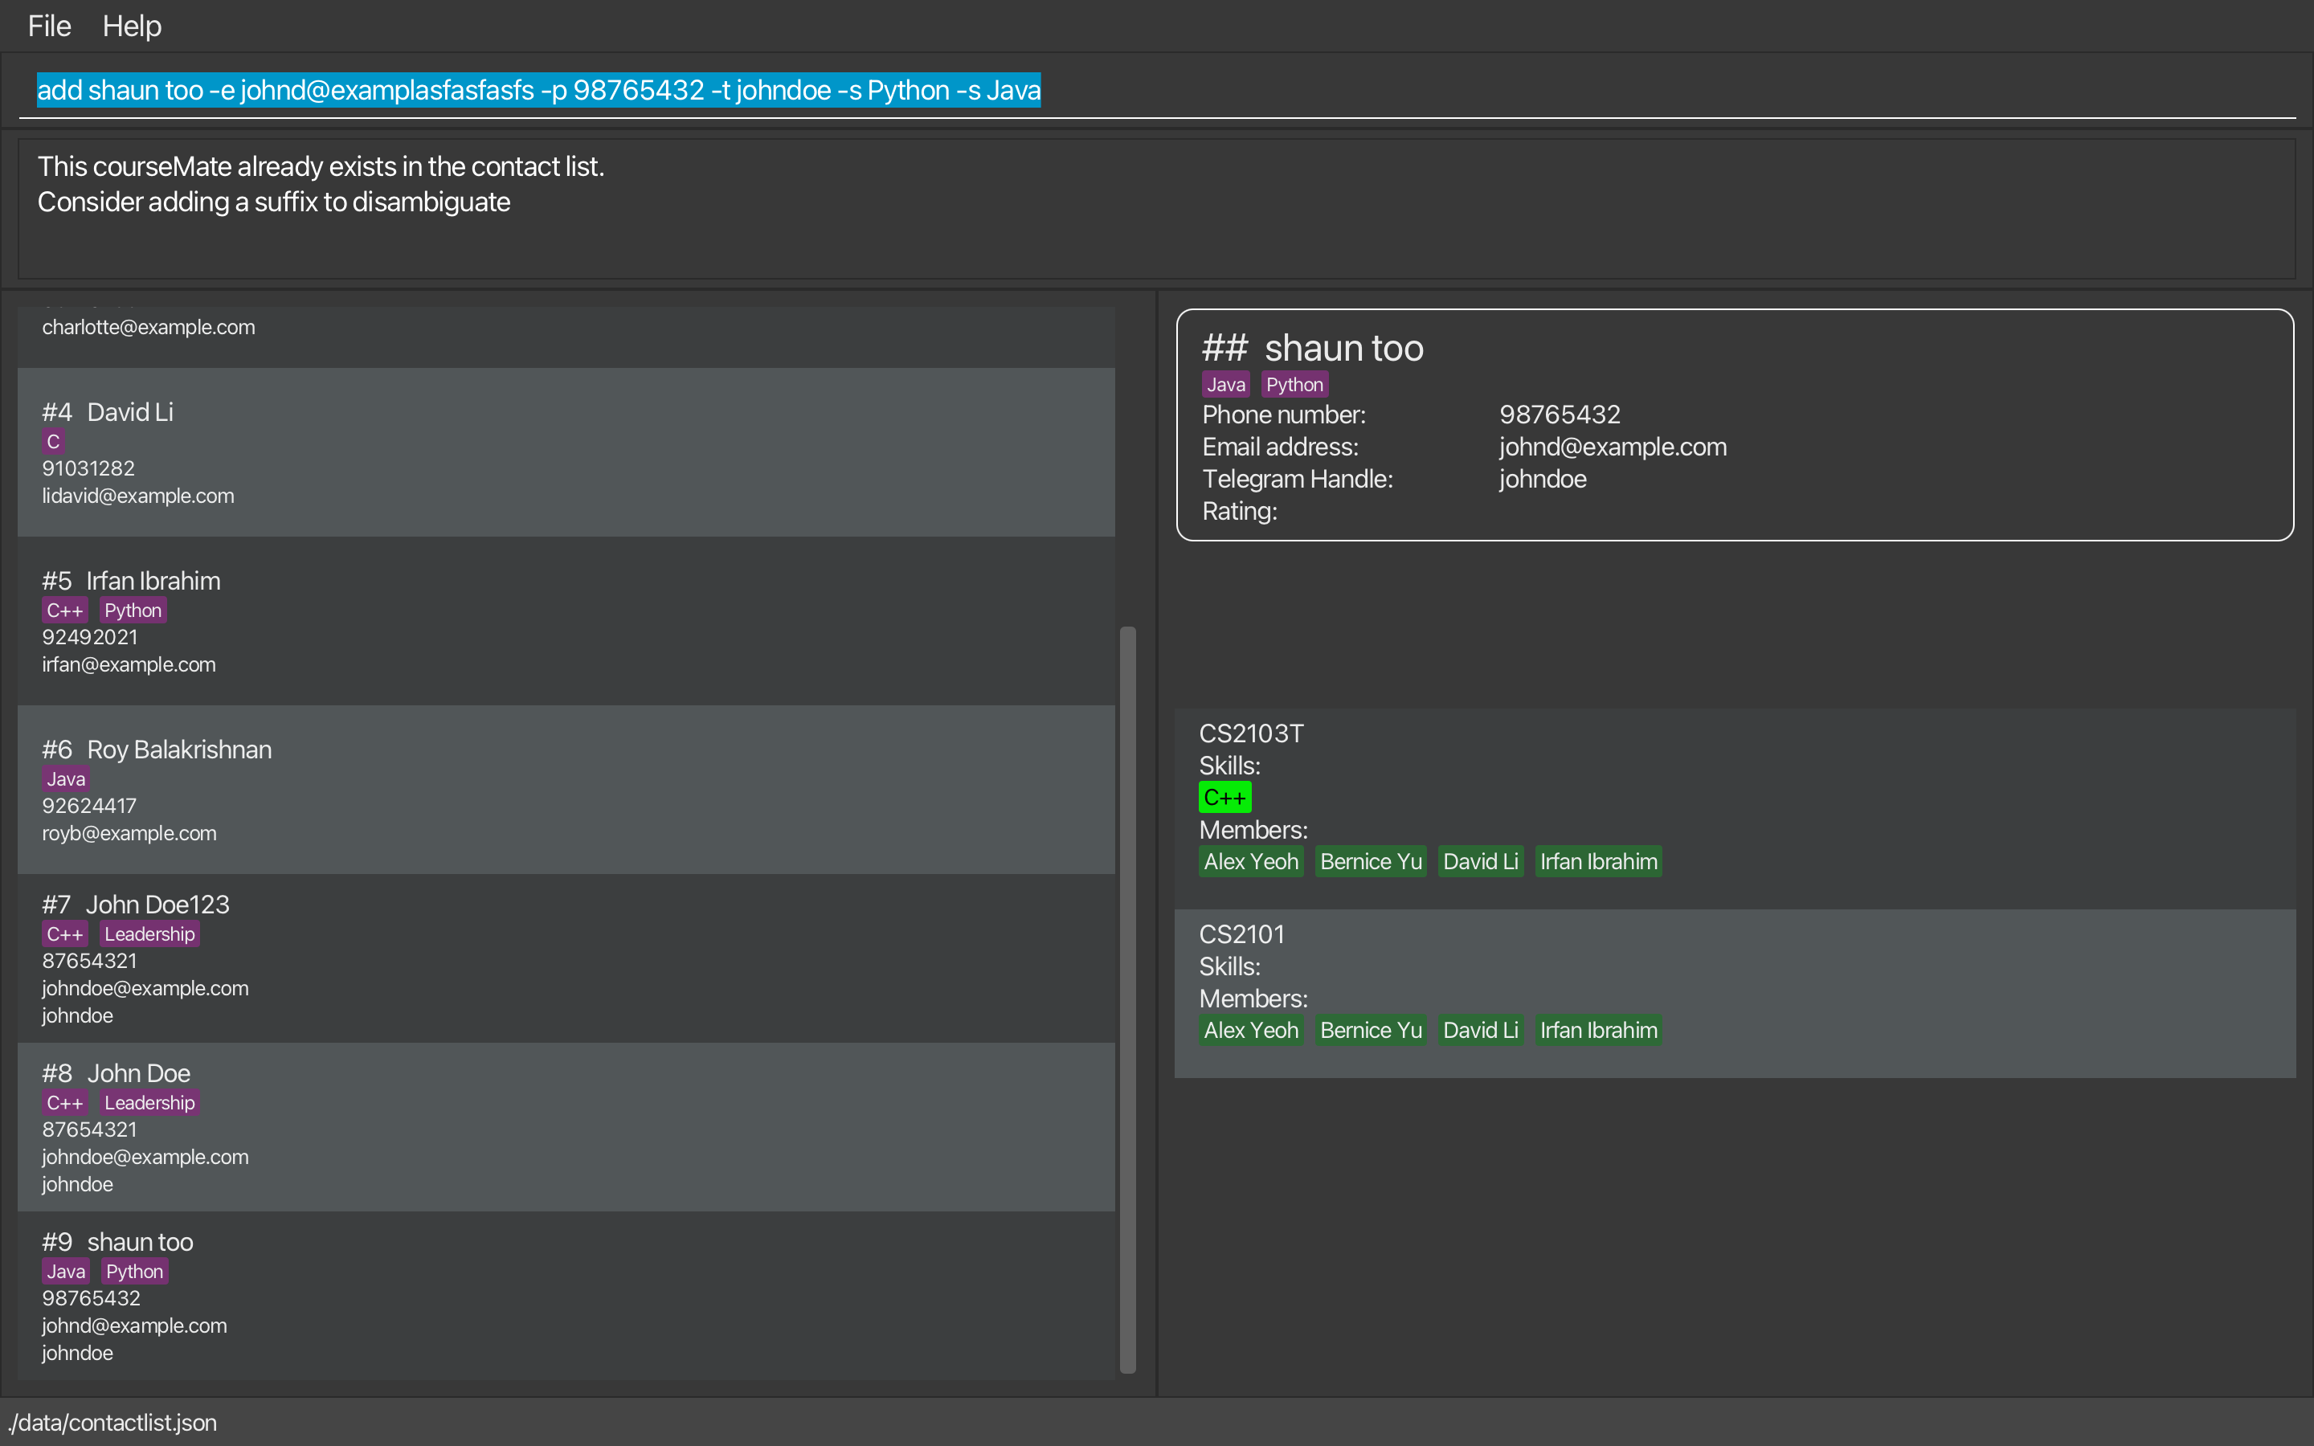The image size is (2314, 1446).
Task: Open the Help menu
Action: (132, 26)
